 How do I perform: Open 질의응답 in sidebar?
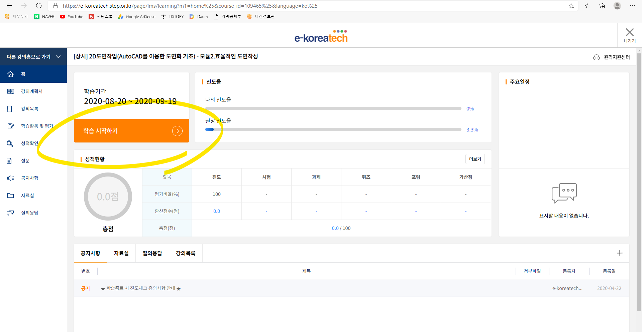[x=33, y=213]
